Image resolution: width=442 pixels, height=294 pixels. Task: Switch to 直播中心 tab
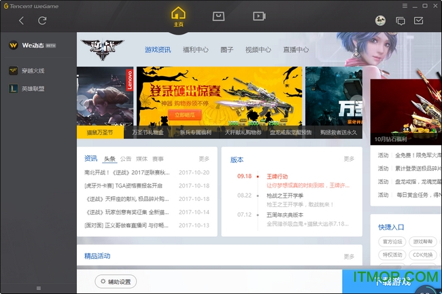296,50
